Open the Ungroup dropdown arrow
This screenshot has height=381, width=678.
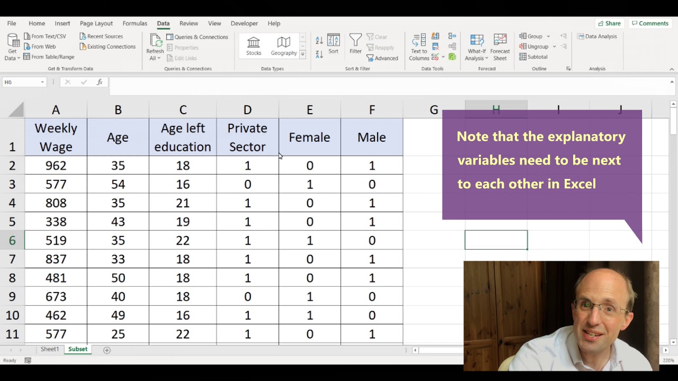555,47
